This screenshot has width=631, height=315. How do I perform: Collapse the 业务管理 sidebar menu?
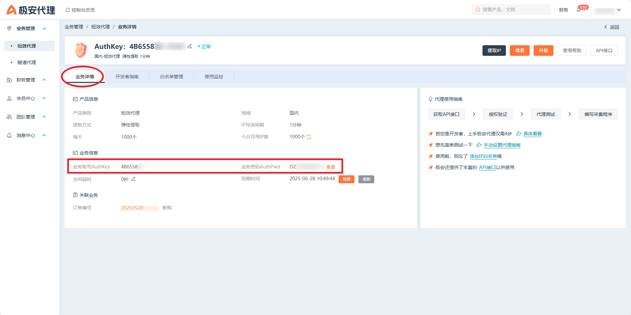[x=44, y=29]
